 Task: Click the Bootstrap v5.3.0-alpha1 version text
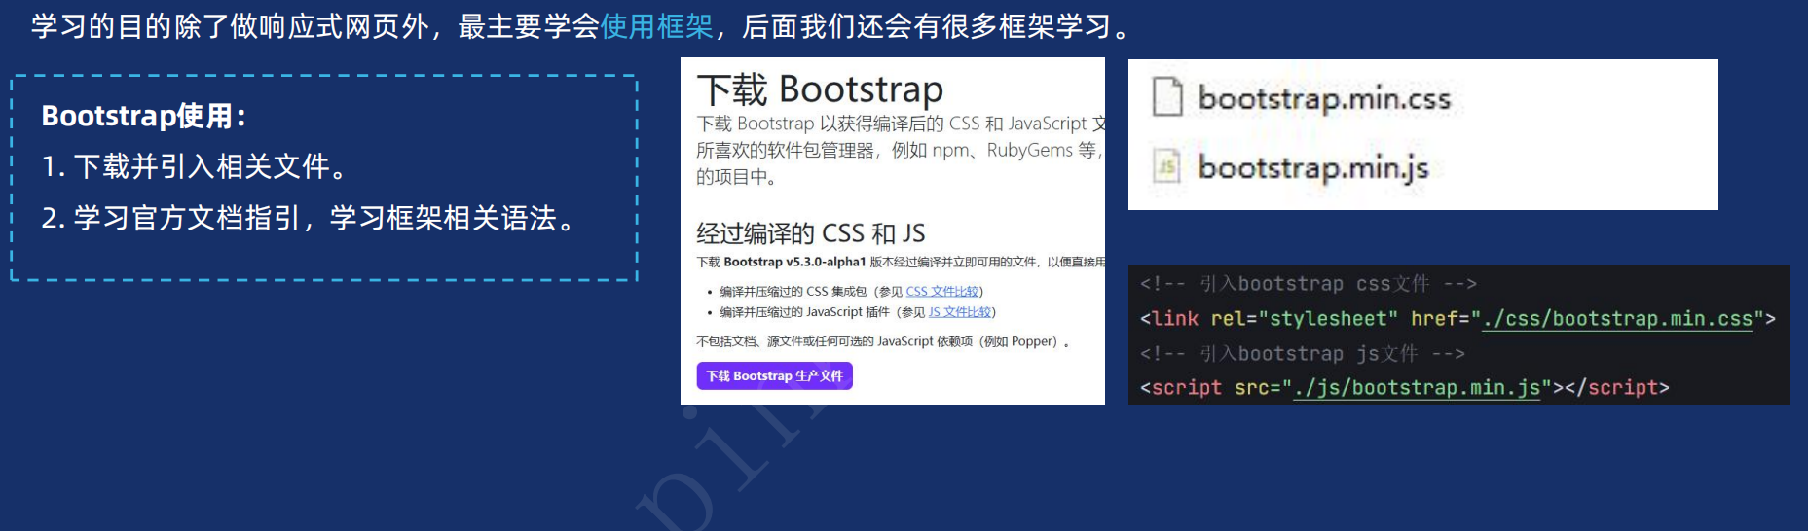pyautogui.click(x=794, y=262)
